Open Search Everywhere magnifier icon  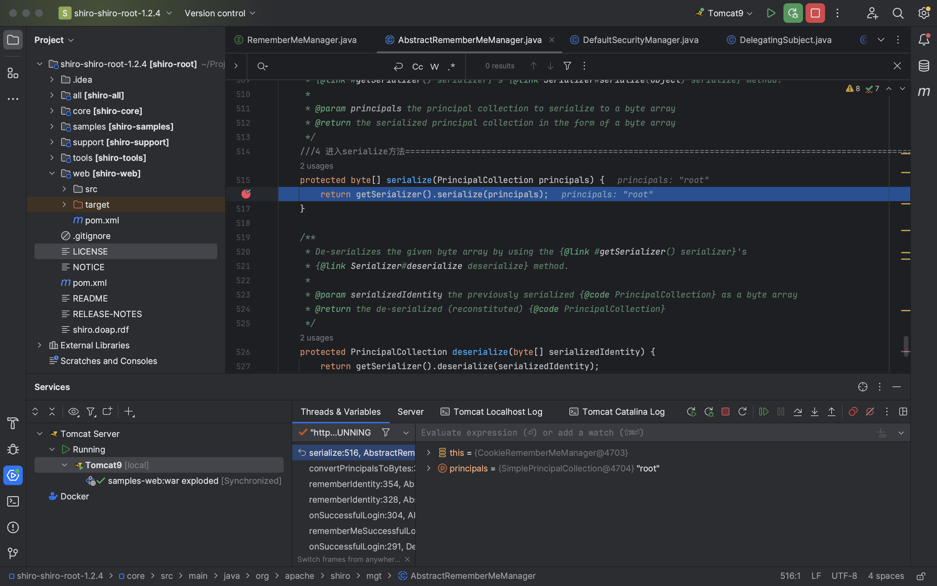point(898,13)
